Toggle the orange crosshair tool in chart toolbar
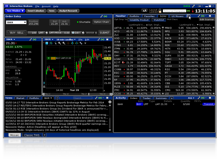Viewport: 220px width, 166px height. coord(68,43)
